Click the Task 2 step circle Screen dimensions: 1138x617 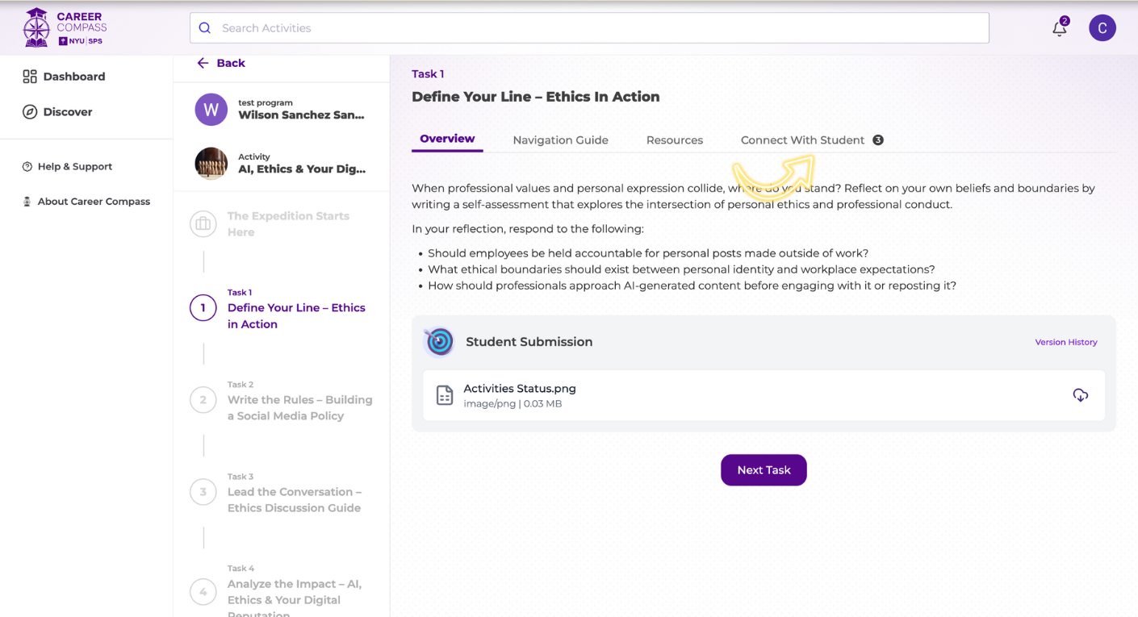pyautogui.click(x=203, y=399)
